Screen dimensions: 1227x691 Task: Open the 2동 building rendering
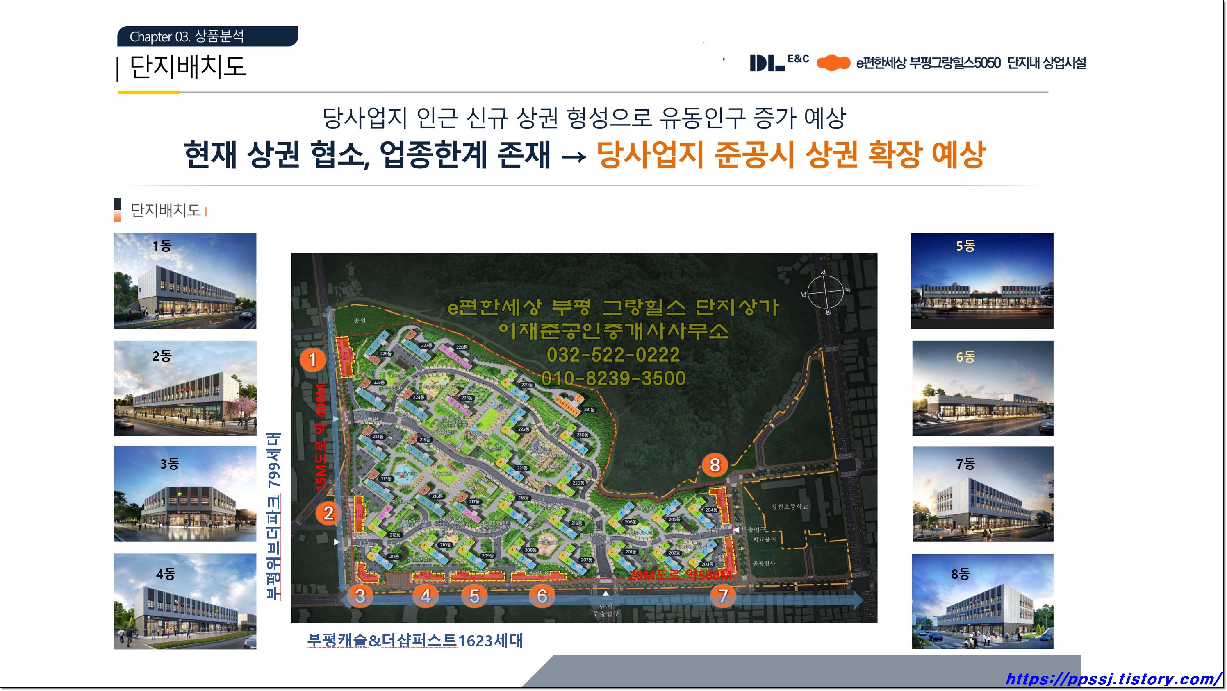coord(185,388)
